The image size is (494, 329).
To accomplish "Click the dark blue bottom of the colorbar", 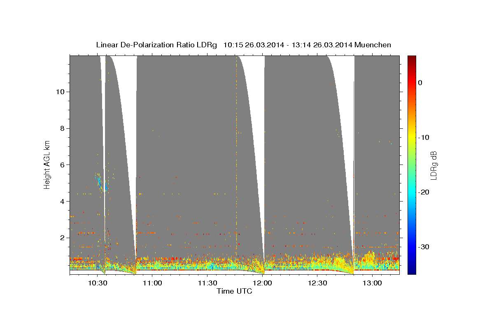I will pyautogui.click(x=411, y=271).
